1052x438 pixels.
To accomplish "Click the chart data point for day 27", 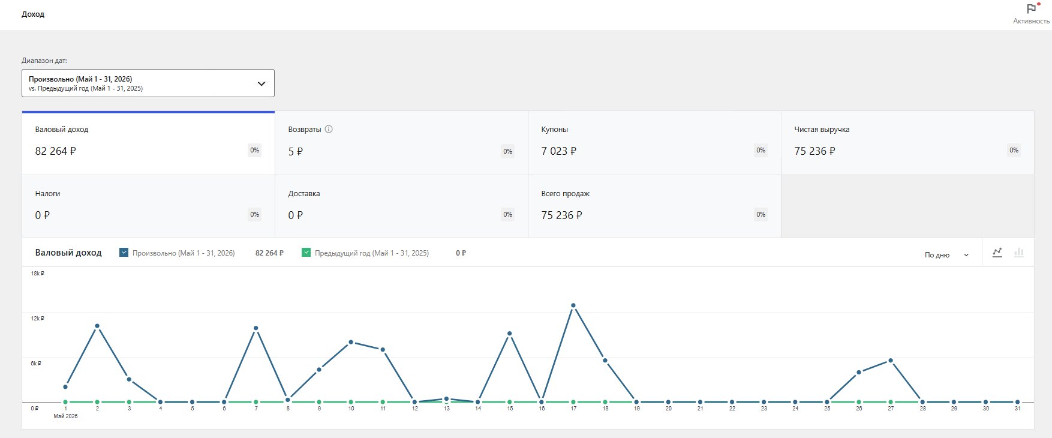I will click(x=891, y=361).
